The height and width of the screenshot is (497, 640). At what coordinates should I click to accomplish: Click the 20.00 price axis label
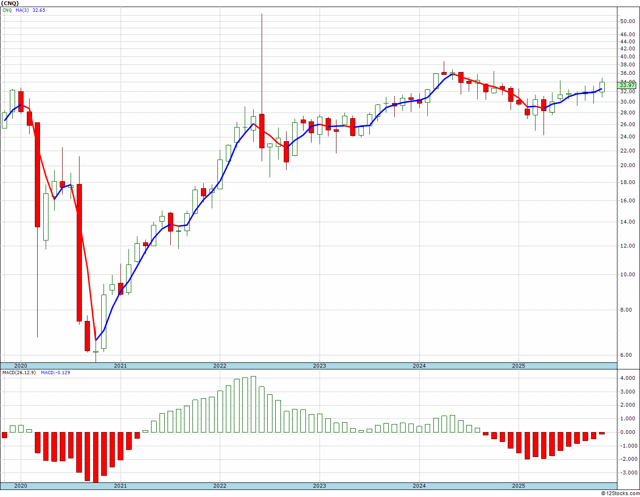[x=627, y=165]
